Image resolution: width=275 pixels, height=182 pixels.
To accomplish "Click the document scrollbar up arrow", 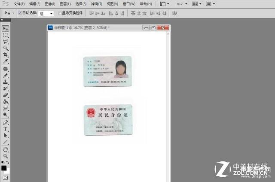I will (168, 33).
